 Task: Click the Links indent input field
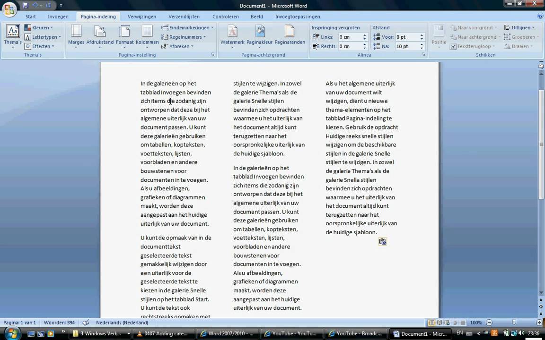point(350,37)
